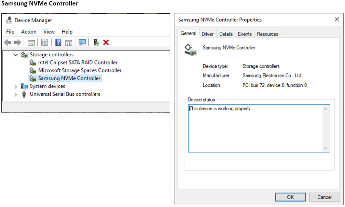Click Scan for hardware changes monitor icon

82,42
